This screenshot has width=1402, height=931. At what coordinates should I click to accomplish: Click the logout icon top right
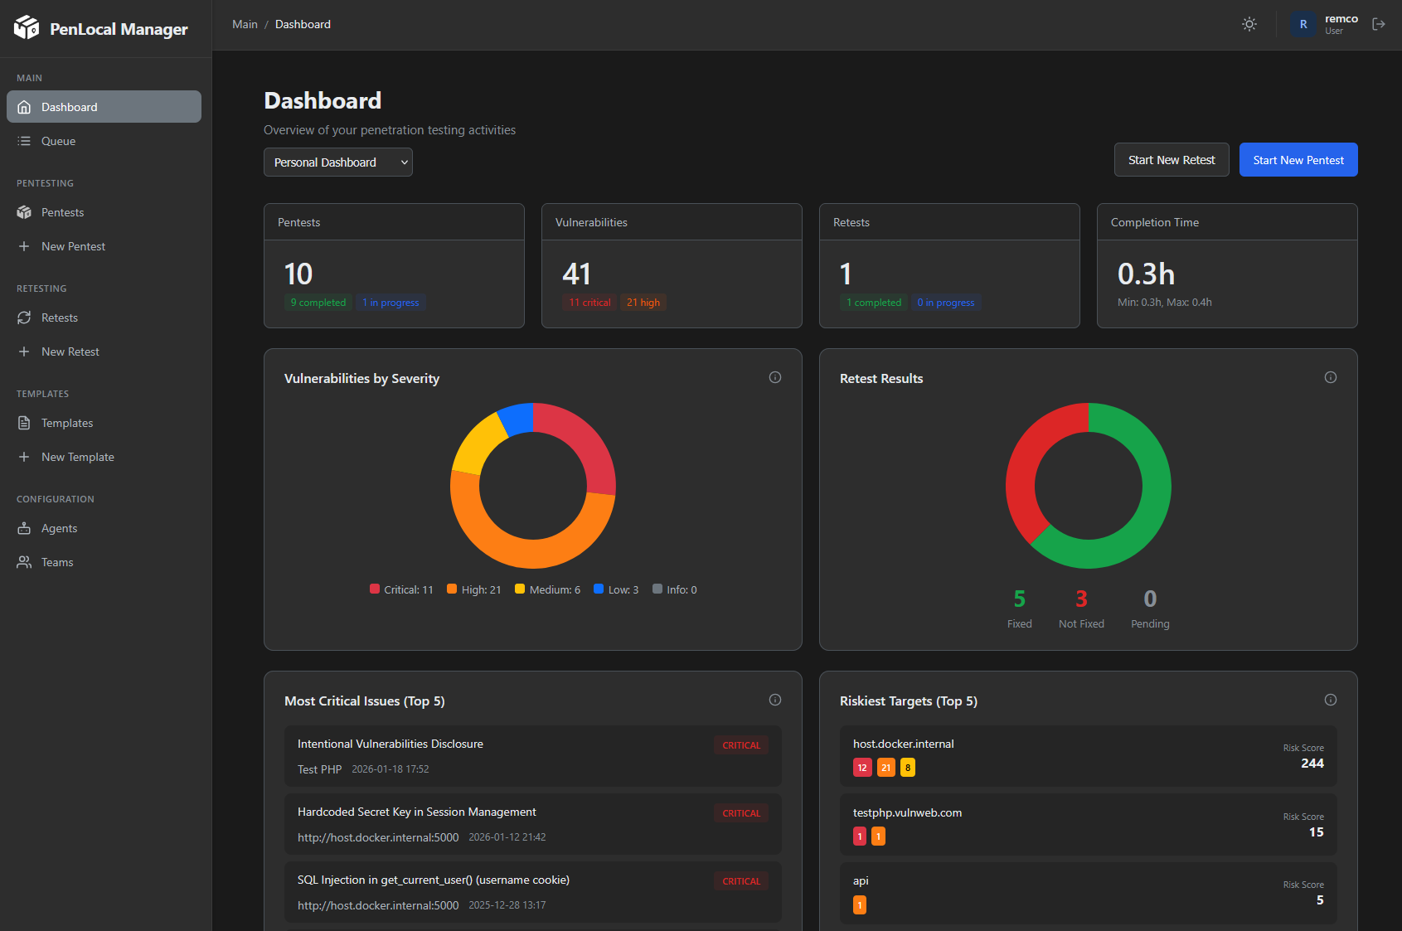point(1379,24)
